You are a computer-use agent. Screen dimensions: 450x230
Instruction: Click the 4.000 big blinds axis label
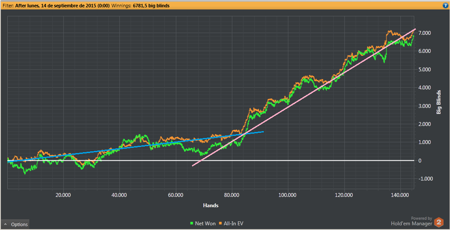click(425, 88)
